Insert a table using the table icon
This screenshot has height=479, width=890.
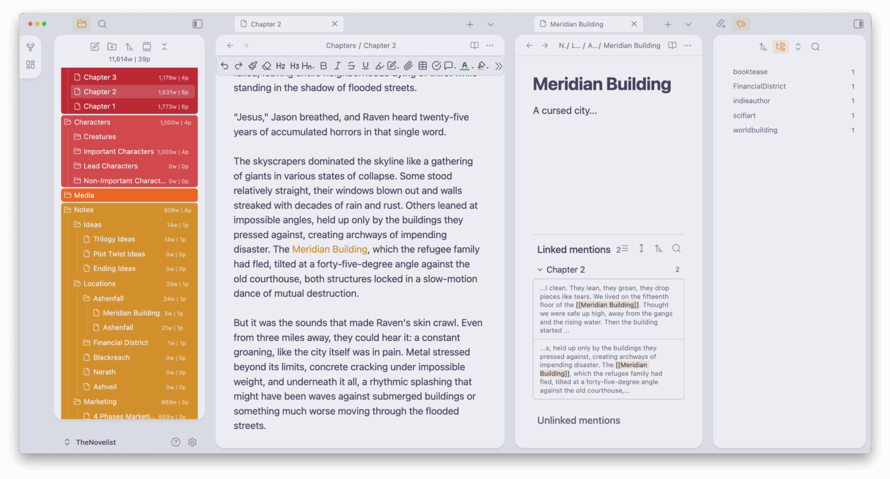point(422,65)
